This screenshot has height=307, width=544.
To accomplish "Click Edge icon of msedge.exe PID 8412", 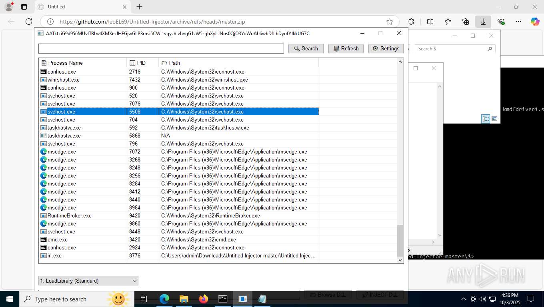I will (x=44, y=191).
